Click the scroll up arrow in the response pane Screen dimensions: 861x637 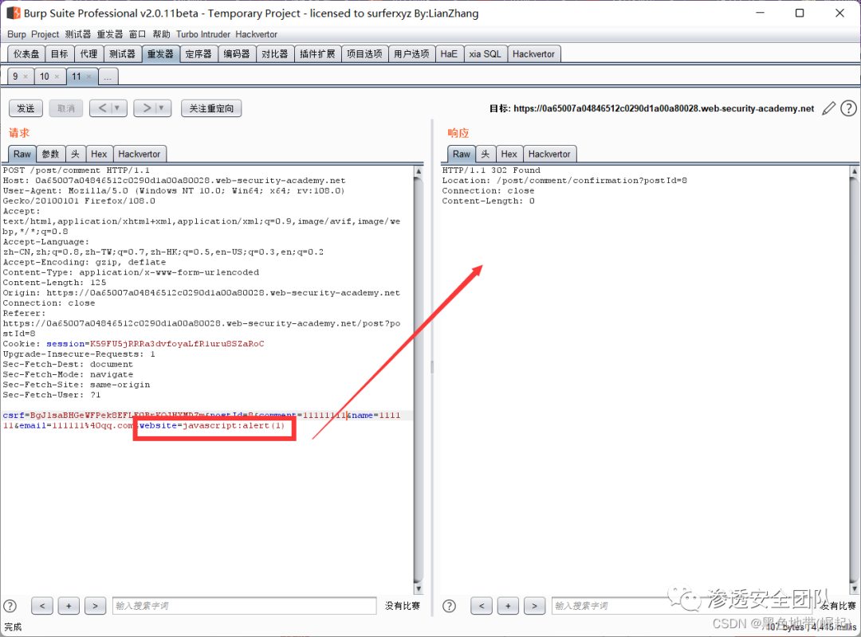pos(855,171)
